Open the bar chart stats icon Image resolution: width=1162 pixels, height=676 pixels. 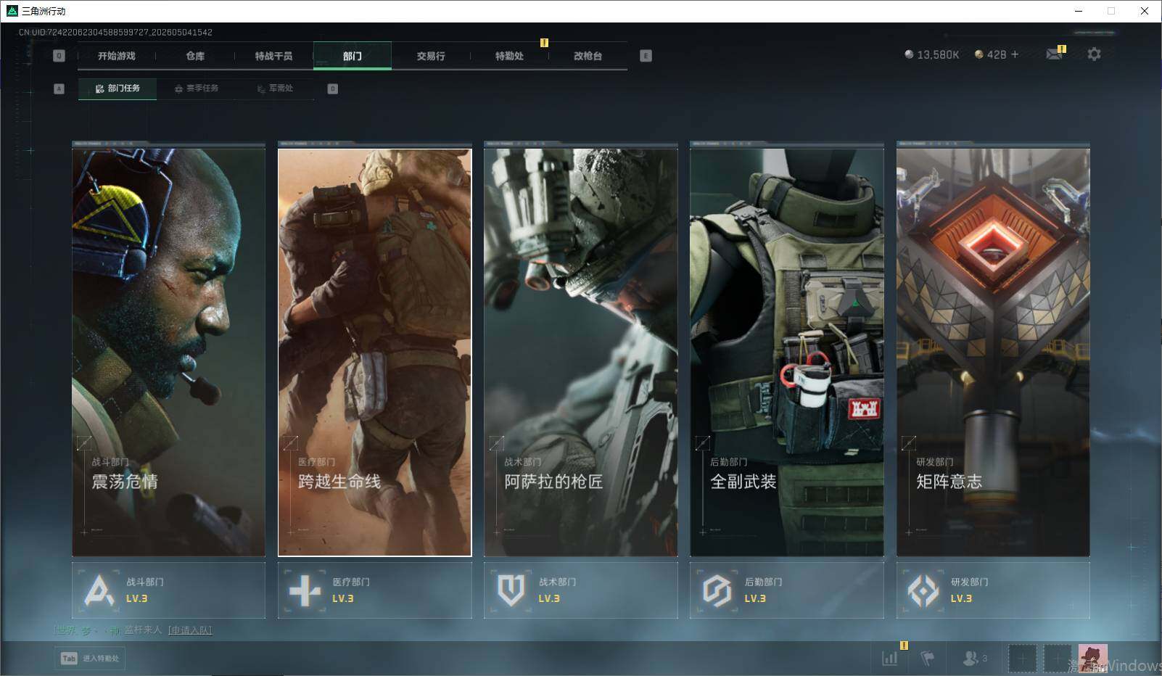point(889,659)
